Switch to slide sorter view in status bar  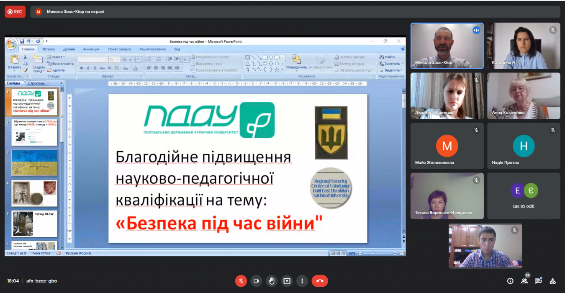[338, 253]
